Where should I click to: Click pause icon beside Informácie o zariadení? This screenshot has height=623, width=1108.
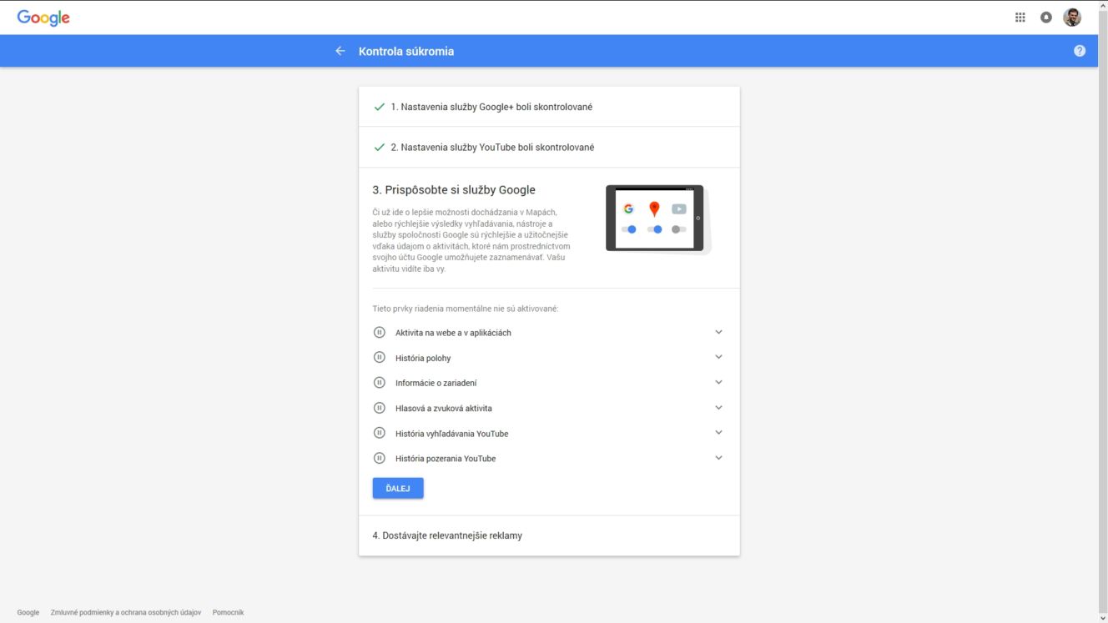pos(379,382)
